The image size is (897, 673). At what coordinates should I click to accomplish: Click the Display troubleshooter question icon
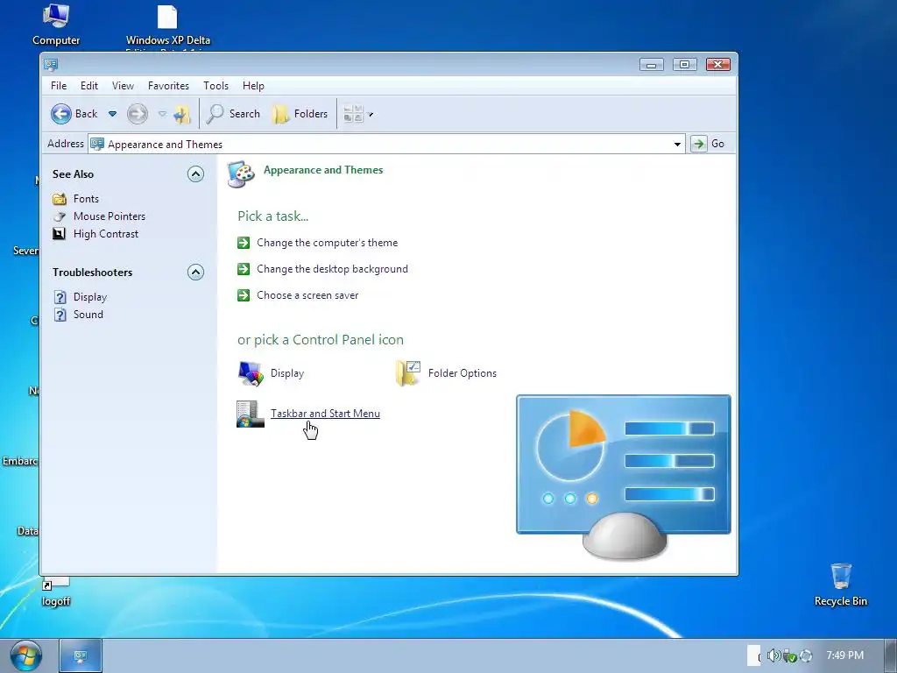(x=60, y=297)
